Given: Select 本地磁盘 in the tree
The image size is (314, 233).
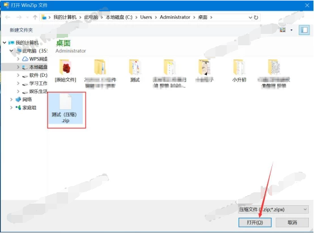Looking at the screenshot, I should tap(38, 67).
